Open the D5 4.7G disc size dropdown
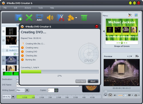 tap(13, 97)
